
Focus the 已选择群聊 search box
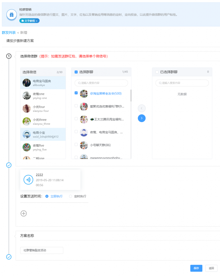(182, 83)
